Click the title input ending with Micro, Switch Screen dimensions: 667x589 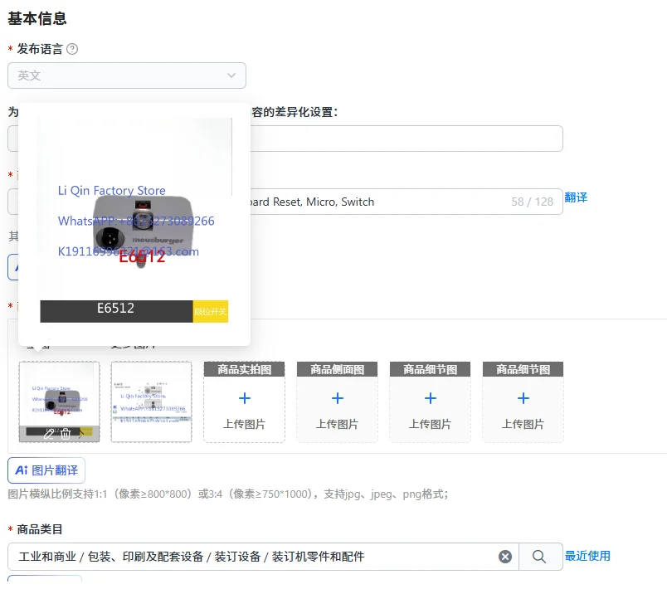pyautogui.click(x=285, y=202)
